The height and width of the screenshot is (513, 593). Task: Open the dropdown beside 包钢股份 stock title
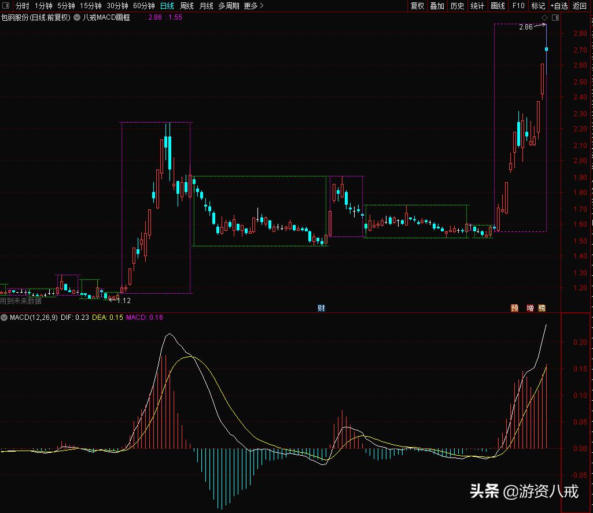(75, 18)
